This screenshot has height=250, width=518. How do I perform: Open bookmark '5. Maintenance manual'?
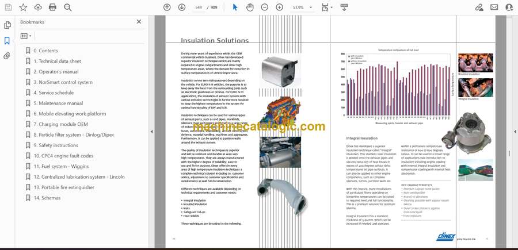click(x=58, y=103)
